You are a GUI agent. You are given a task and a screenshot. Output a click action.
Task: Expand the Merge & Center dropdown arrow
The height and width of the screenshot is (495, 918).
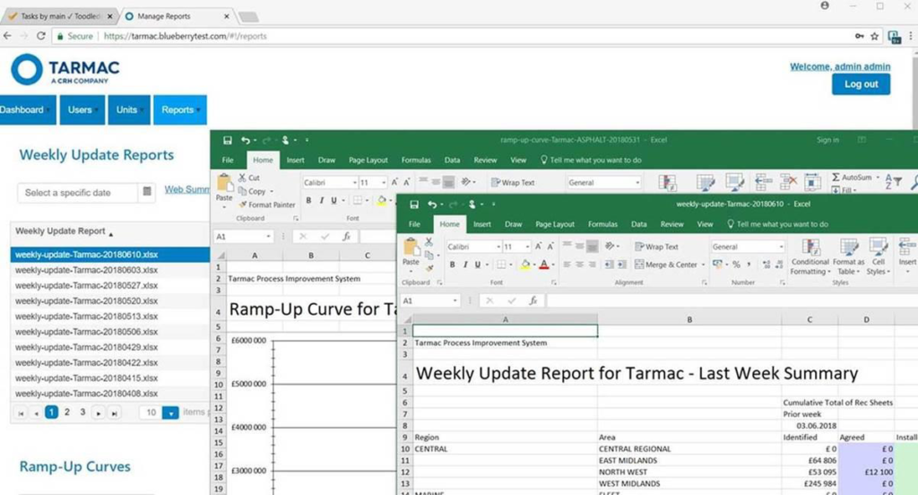tap(702, 265)
